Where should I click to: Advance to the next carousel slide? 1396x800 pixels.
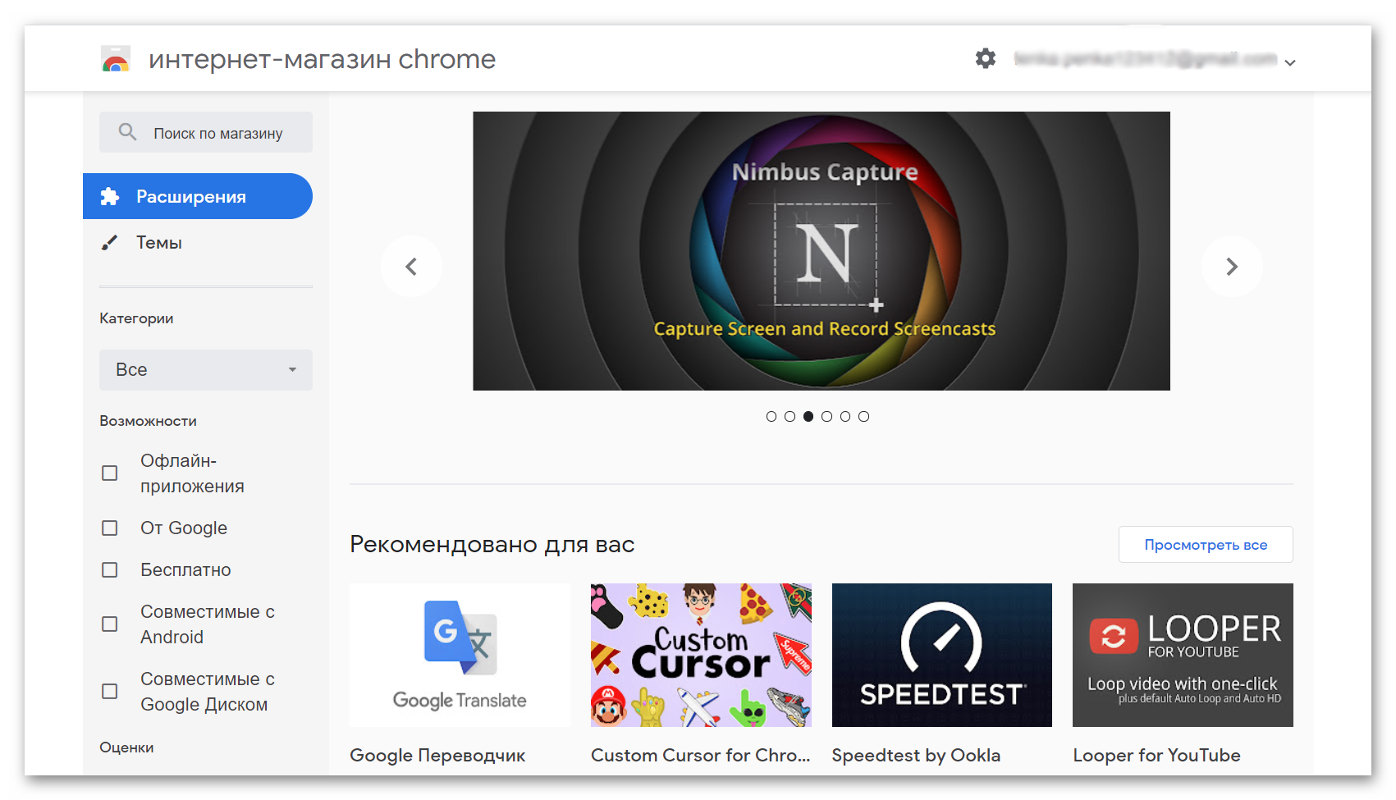1232,267
